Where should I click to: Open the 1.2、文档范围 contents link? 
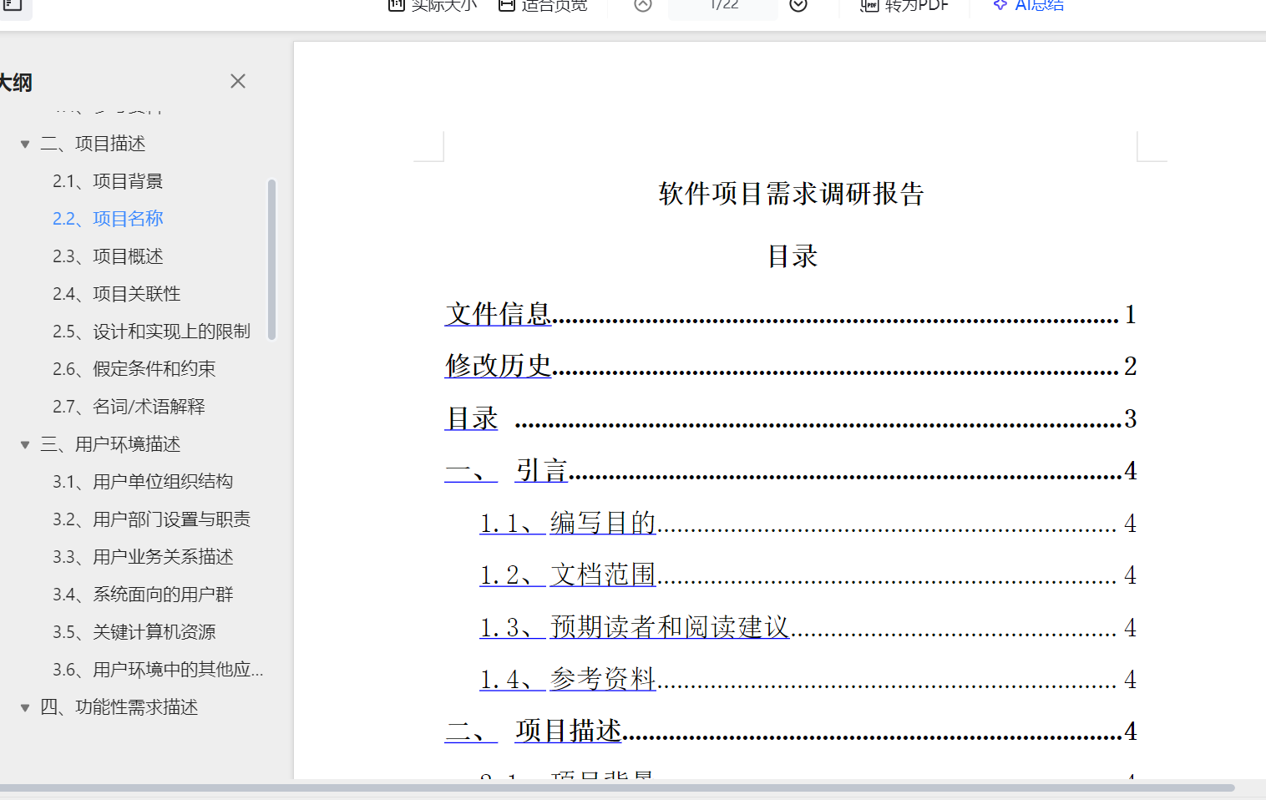coord(568,575)
